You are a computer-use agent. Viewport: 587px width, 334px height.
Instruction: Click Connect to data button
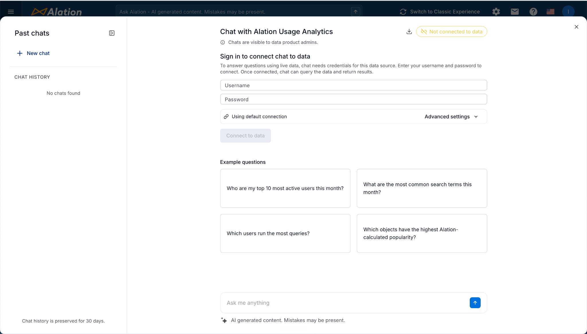click(x=245, y=136)
